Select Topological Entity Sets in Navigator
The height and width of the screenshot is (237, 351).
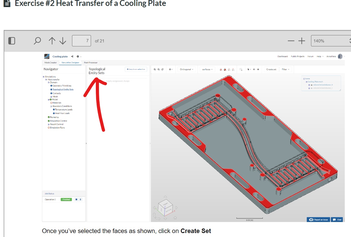click(63, 89)
